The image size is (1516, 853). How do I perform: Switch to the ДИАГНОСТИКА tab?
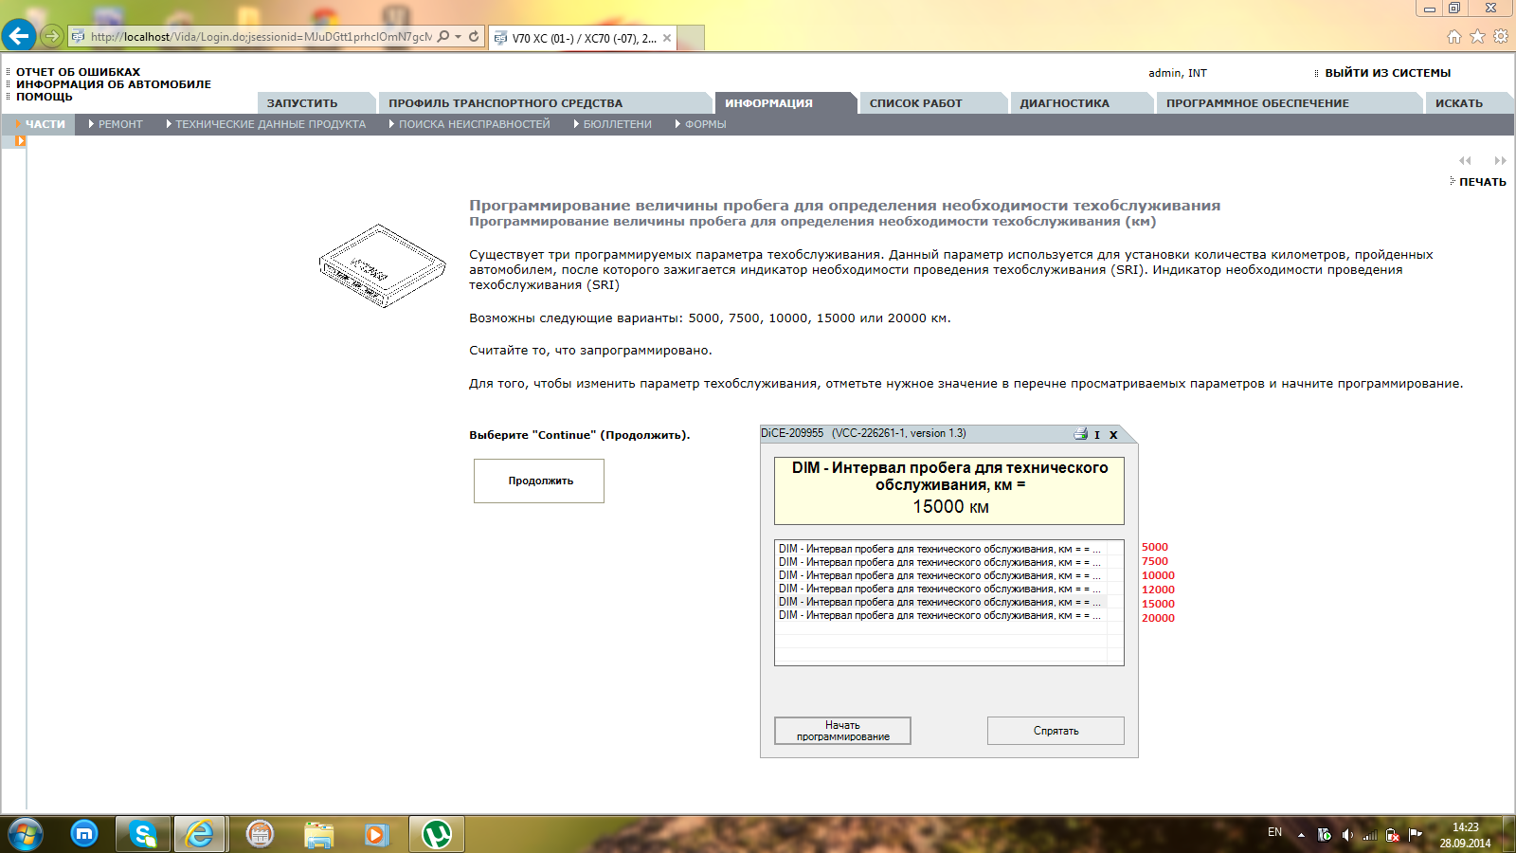click(1064, 103)
